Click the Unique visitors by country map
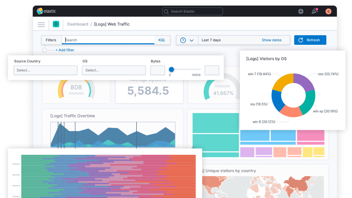 pyautogui.click(x=263, y=187)
